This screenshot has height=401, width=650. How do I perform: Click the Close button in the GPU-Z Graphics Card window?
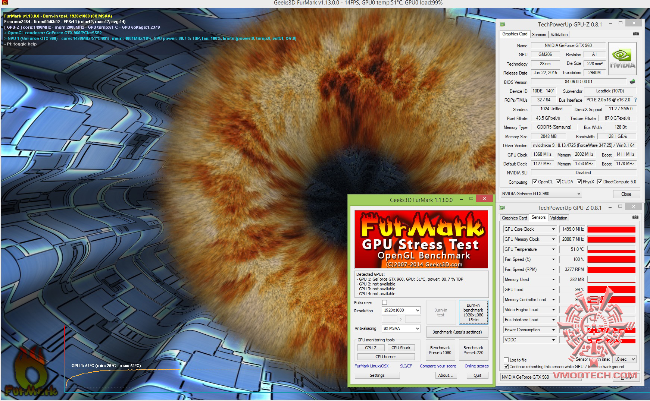(x=626, y=194)
